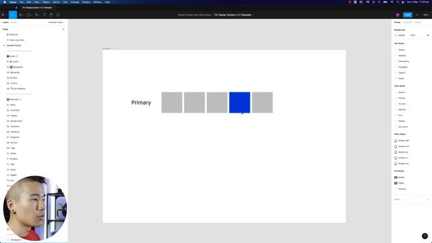Select the Tablet grid style icon
This screenshot has width=432, height=243.
[x=396, y=183]
